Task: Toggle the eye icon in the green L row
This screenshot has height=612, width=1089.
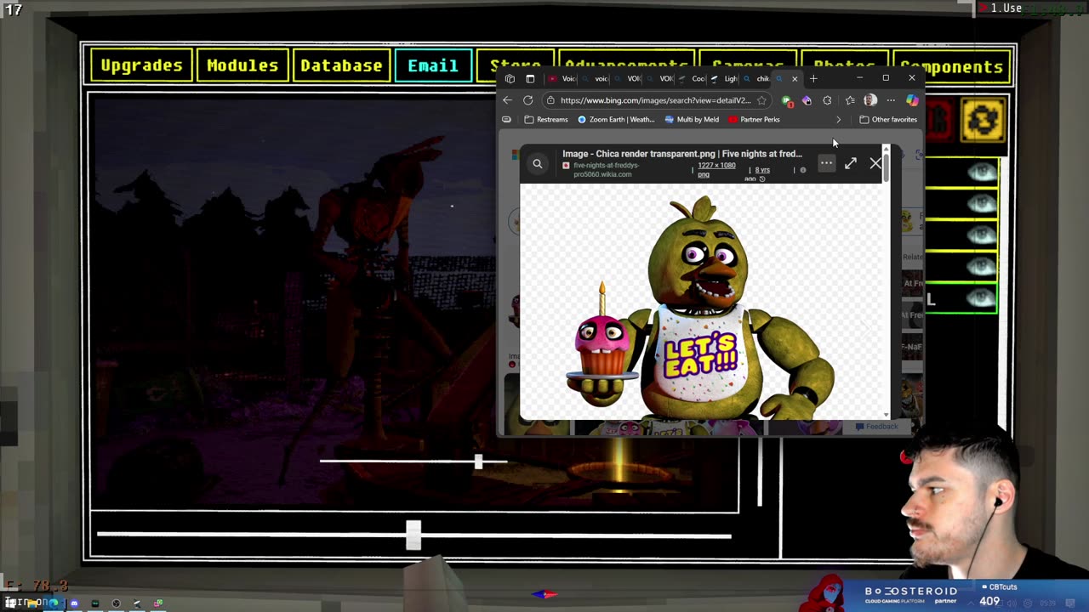Action: tap(982, 298)
